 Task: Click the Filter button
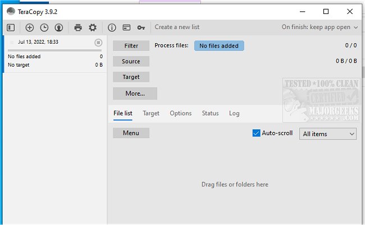131,46
